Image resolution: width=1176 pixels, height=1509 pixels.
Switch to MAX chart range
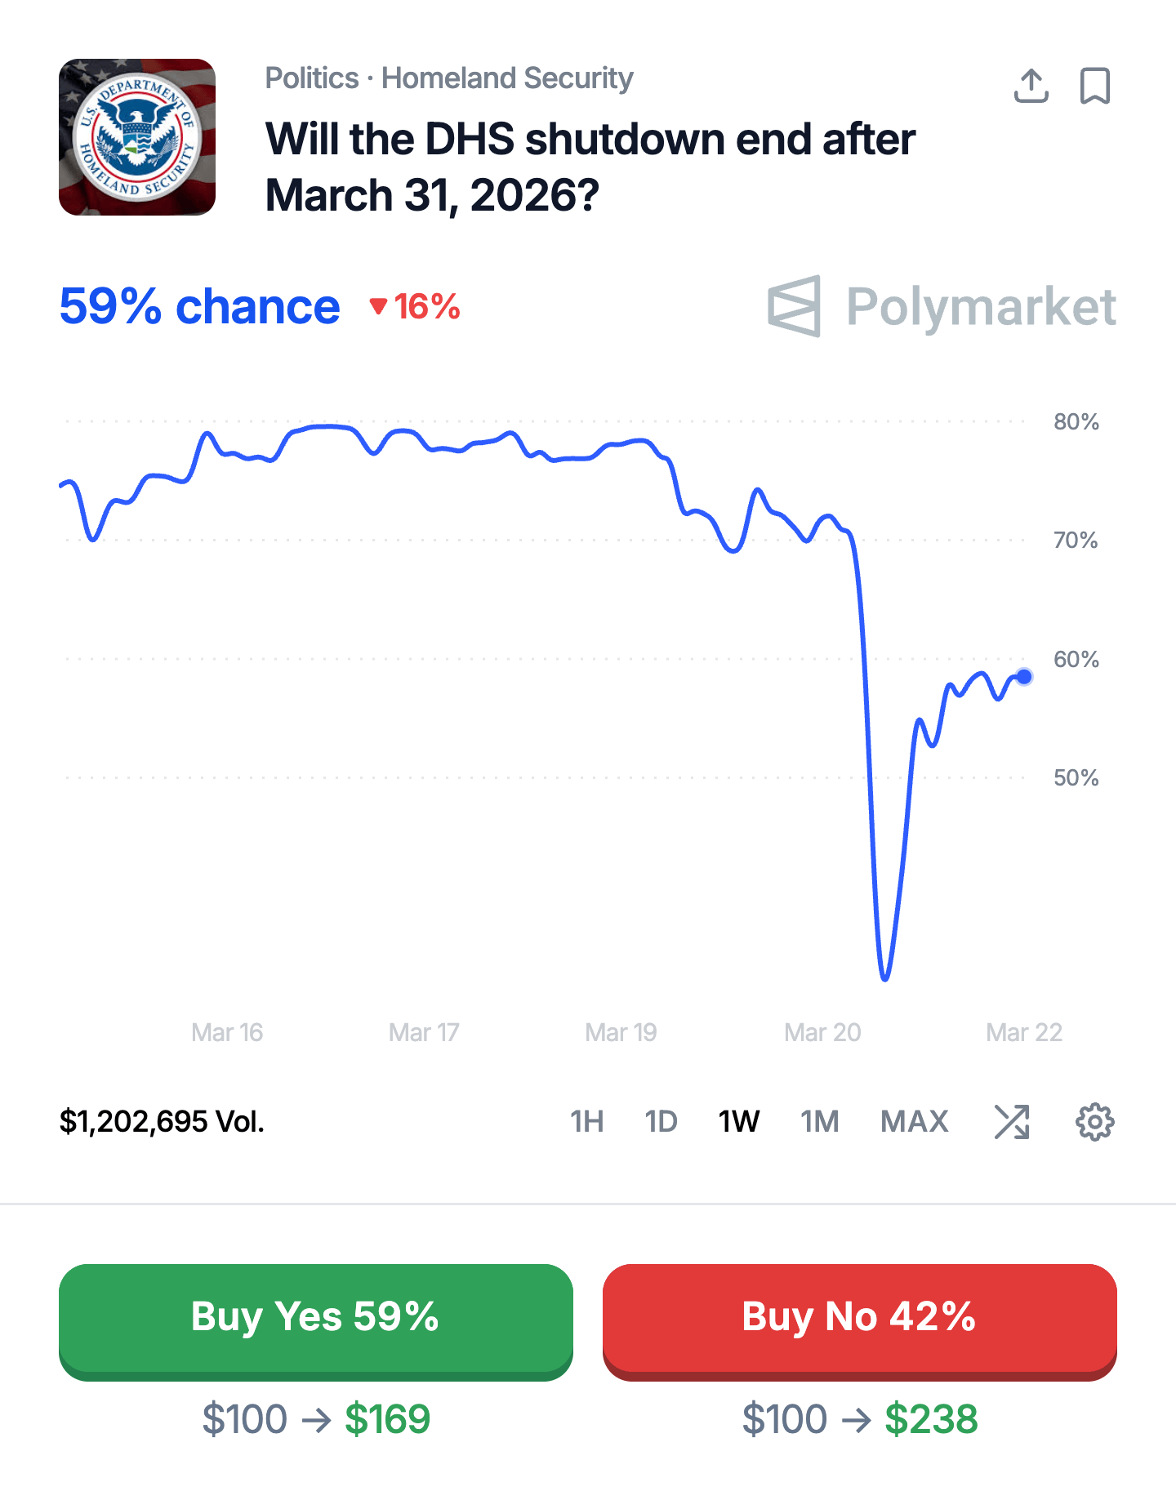click(x=914, y=1122)
